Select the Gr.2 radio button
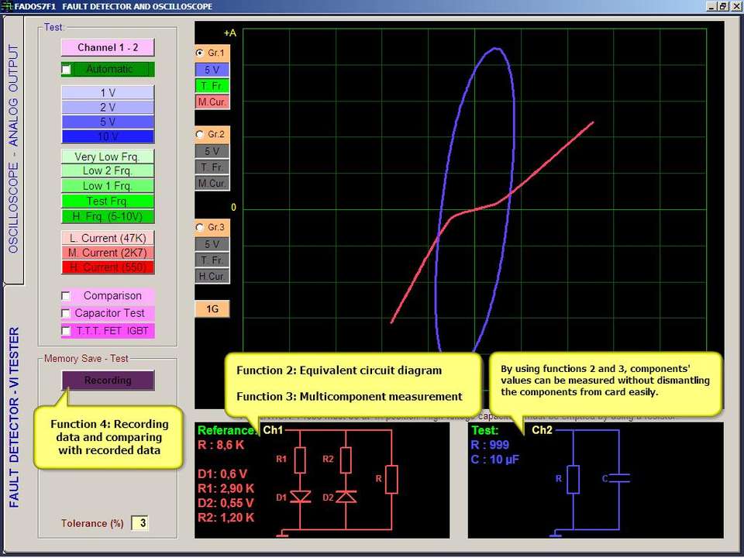744x558 pixels. [201, 134]
